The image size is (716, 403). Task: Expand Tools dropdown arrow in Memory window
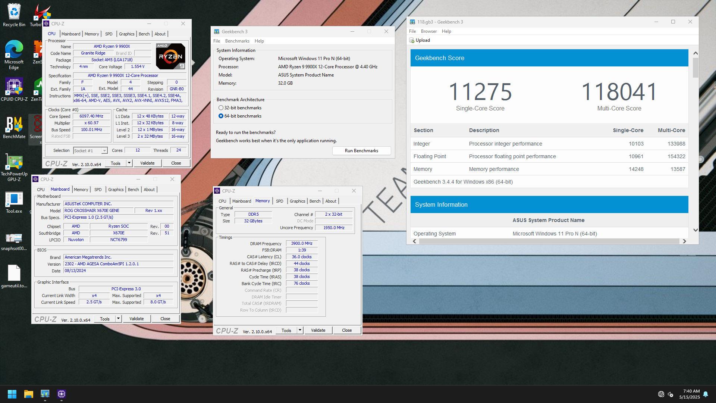300,330
